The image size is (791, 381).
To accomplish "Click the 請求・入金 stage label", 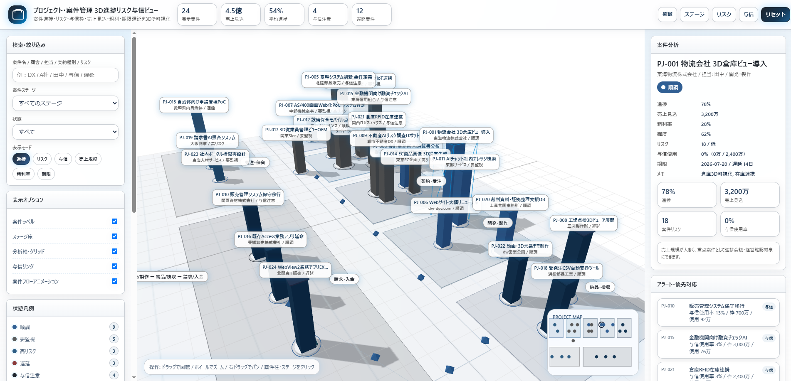I will pyautogui.click(x=344, y=279).
